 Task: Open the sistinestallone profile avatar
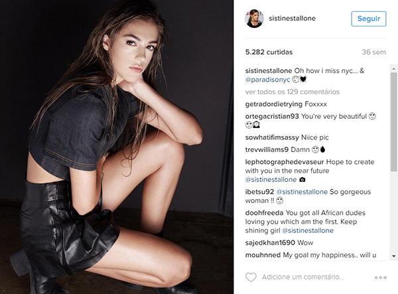pyautogui.click(x=254, y=19)
